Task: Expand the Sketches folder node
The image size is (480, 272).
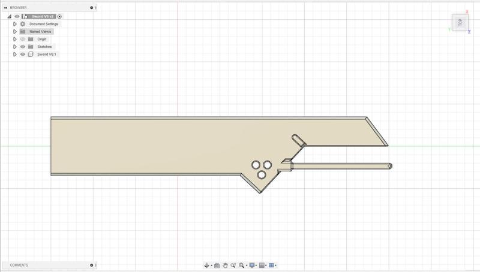Action: [14, 47]
